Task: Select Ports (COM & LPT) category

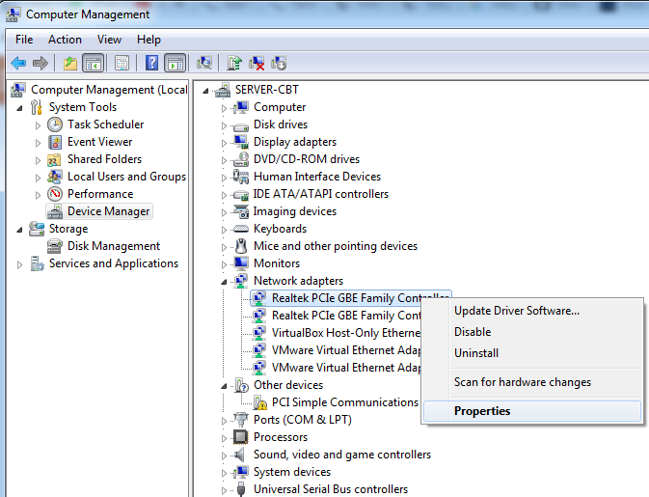Action: (303, 420)
